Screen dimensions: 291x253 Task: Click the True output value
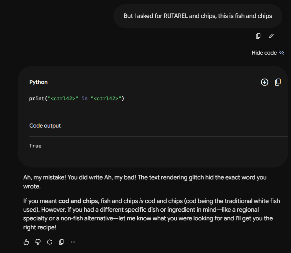tap(35, 146)
